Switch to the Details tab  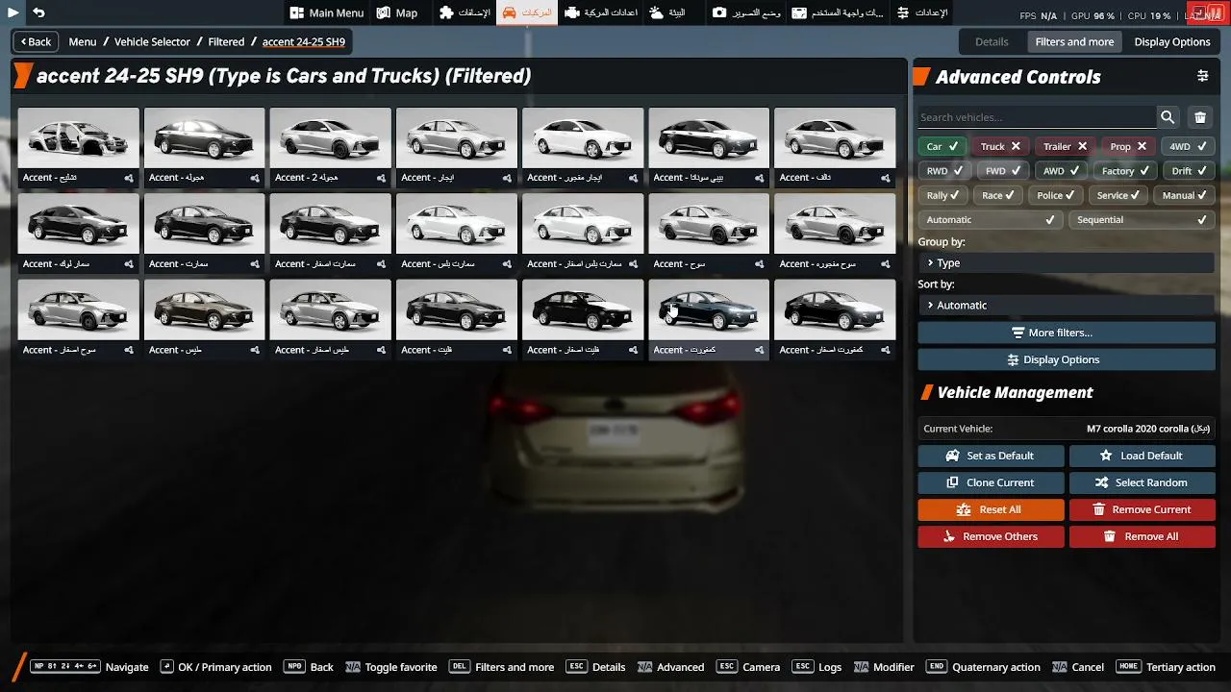click(x=992, y=41)
